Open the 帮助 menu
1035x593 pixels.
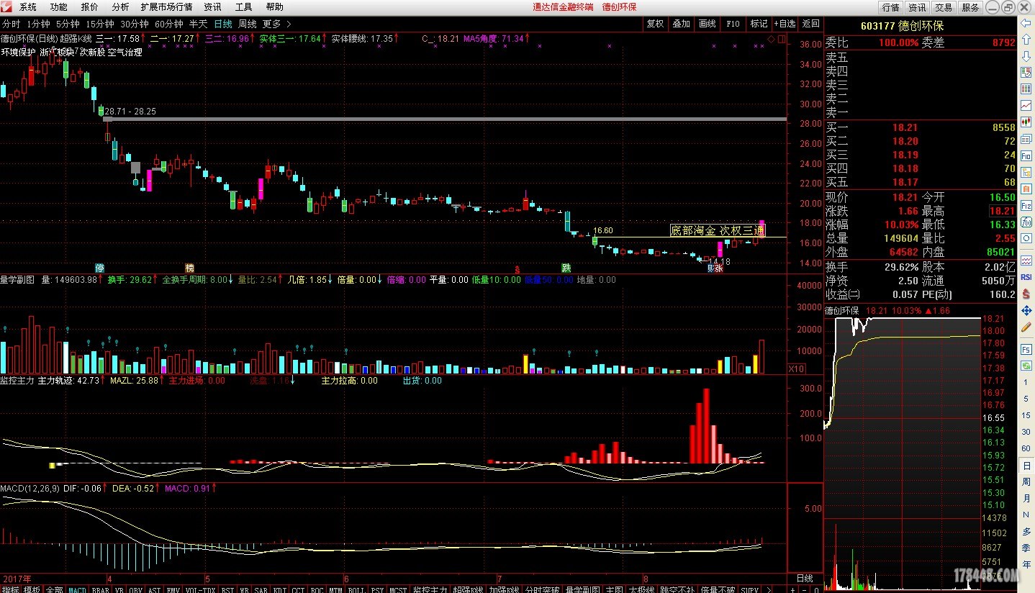coord(274,7)
